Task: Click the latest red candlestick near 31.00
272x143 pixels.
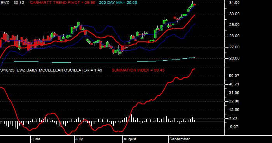Action: [195, 5]
